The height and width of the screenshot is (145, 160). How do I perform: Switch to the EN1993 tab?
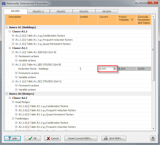84,12
